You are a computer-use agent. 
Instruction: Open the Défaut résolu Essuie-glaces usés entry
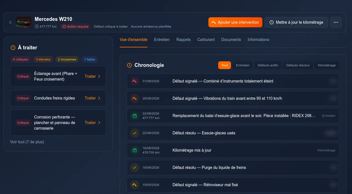[x=233, y=133]
